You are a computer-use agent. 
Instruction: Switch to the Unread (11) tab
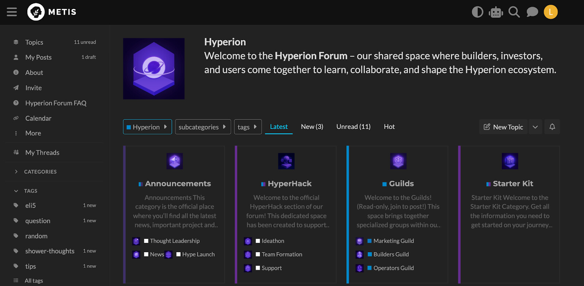(x=353, y=126)
